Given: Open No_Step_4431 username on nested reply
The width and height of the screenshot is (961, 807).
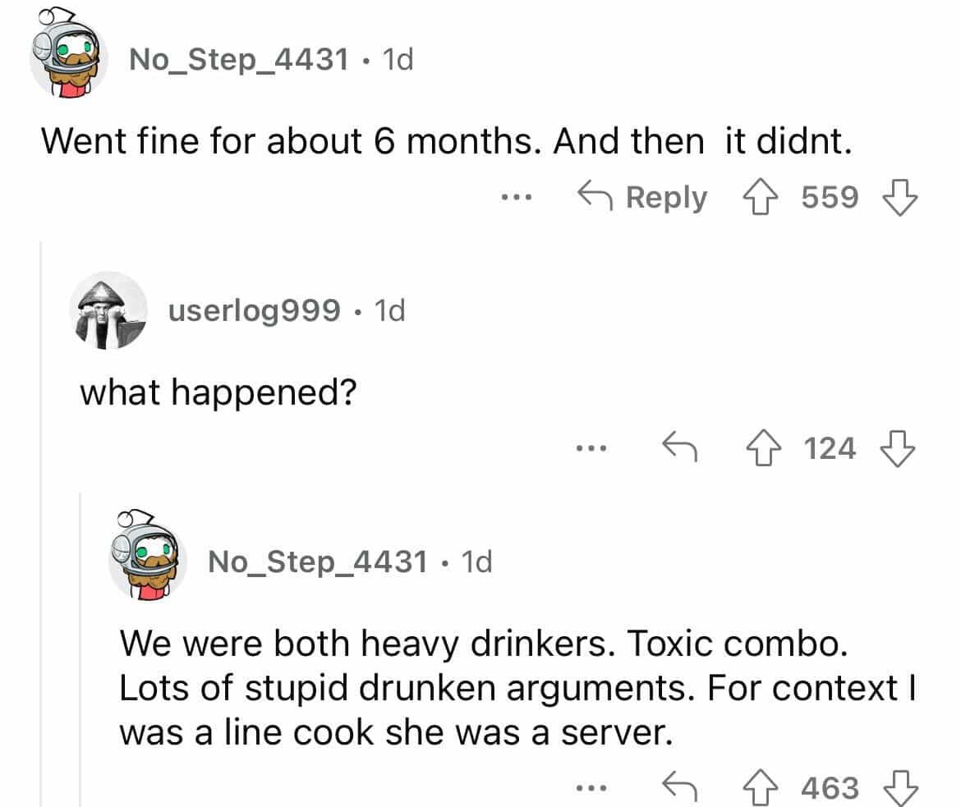Looking at the screenshot, I should (x=317, y=562).
